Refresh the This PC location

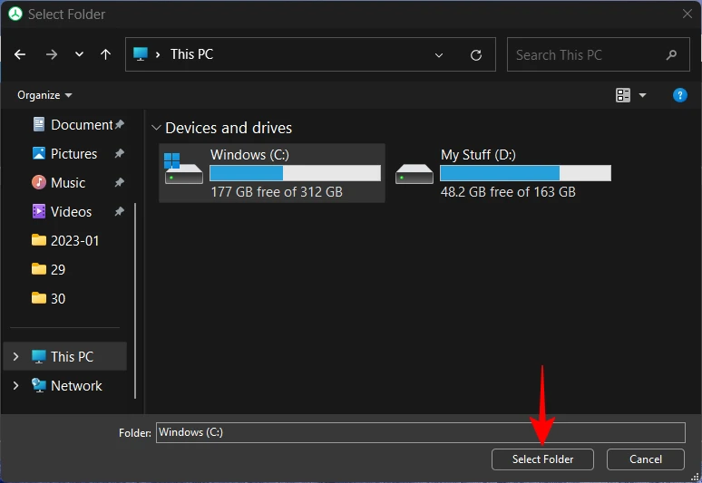tap(476, 54)
